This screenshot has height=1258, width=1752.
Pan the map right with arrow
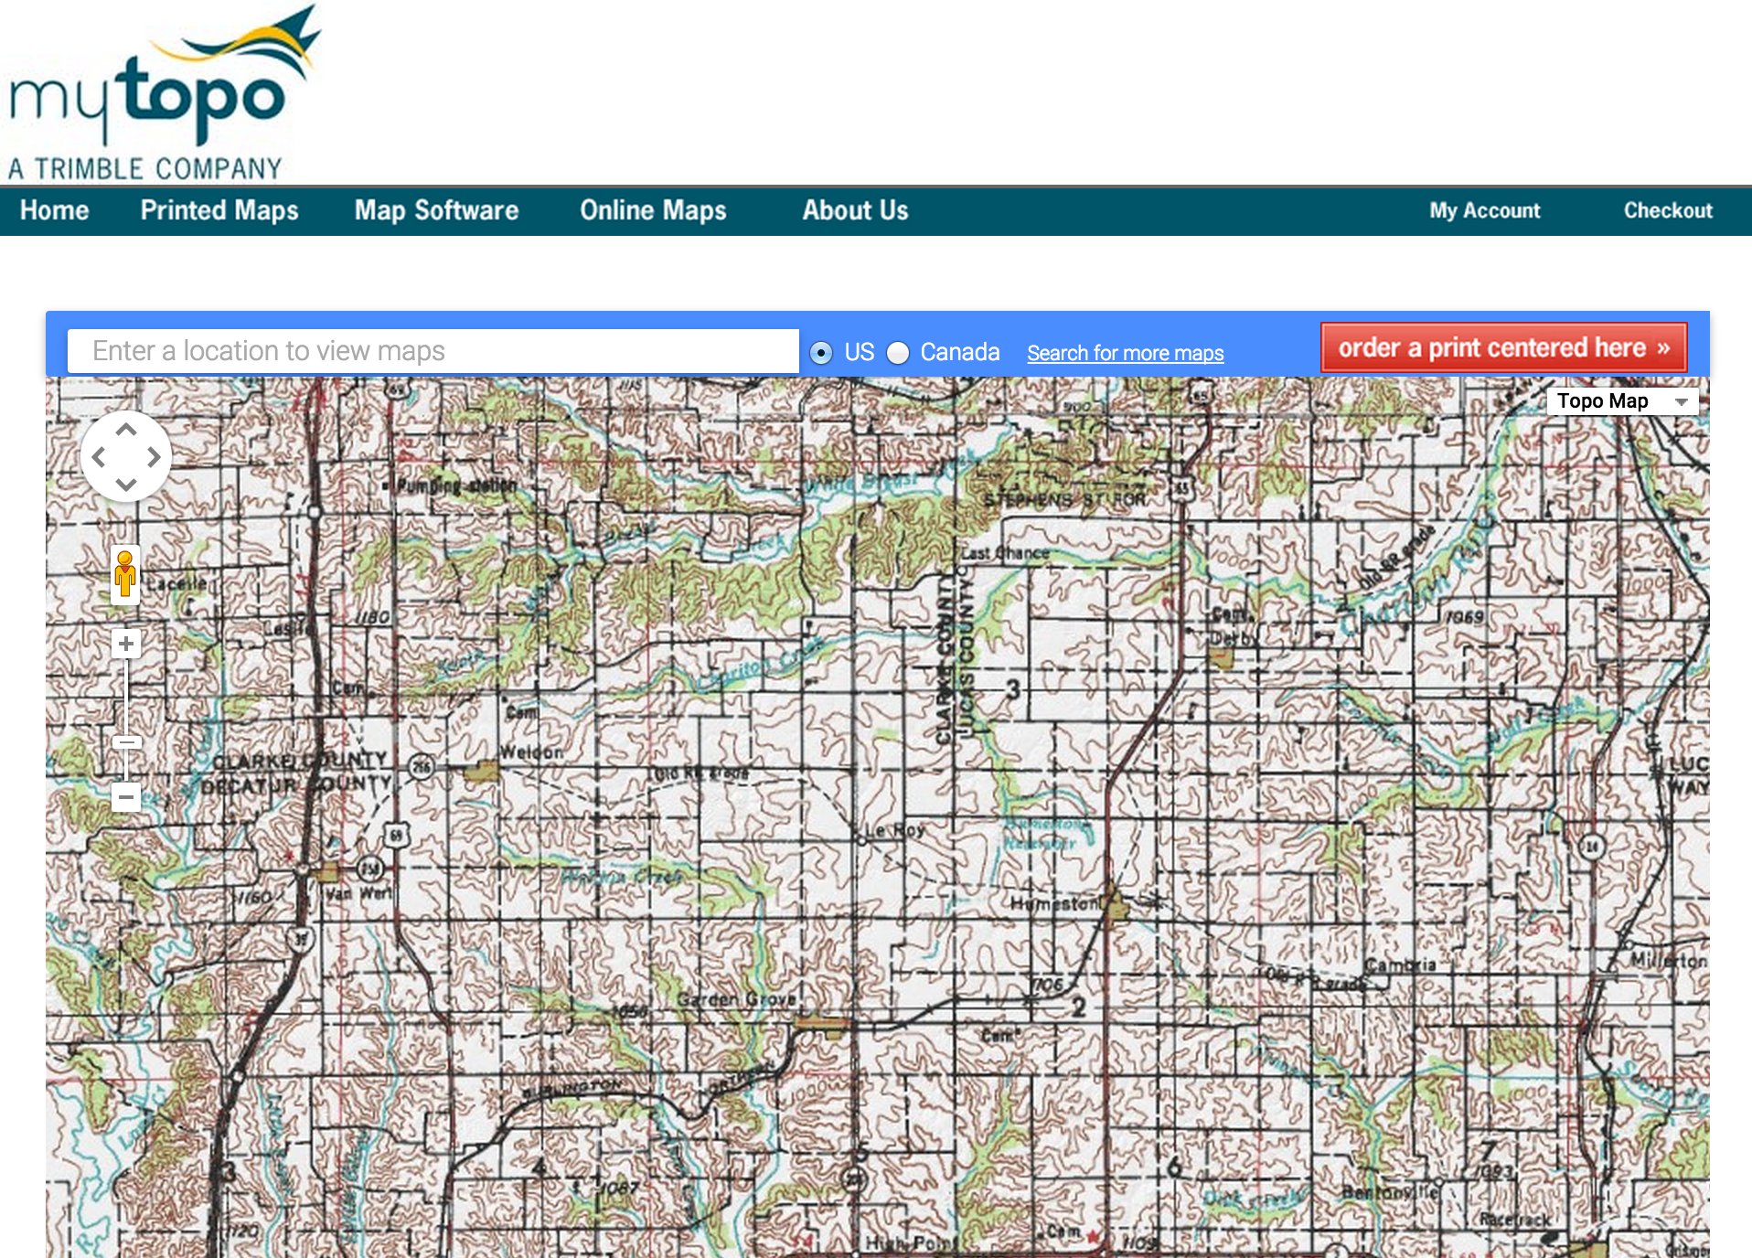coord(154,457)
